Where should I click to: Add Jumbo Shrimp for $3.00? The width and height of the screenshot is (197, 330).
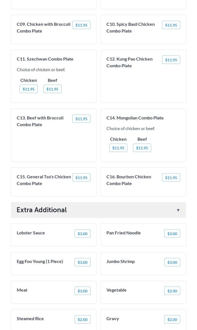point(172,262)
